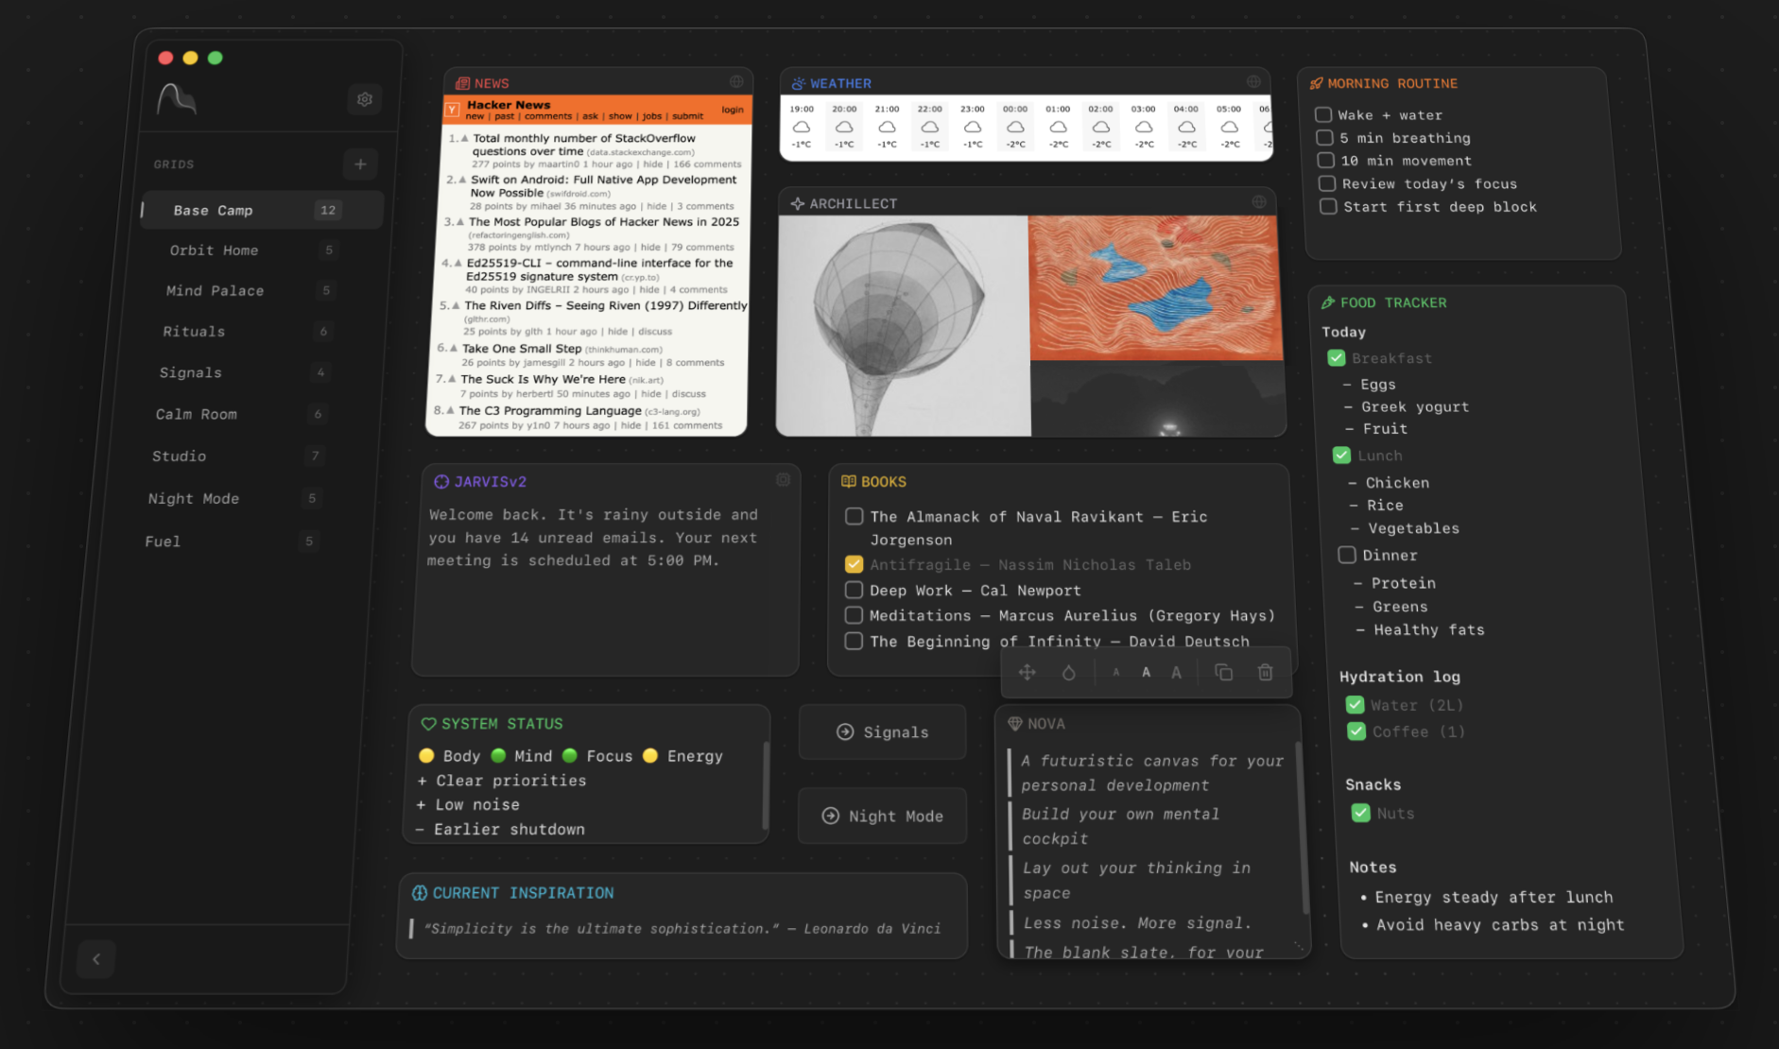The height and width of the screenshot is (1049, 1779).
Task: Click the globe icon on the News widget
Action: (736, 82)
